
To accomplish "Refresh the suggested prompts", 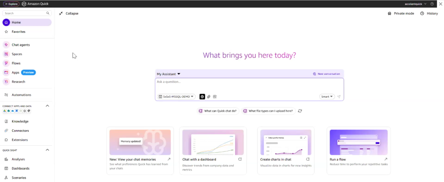I will [300, 111].
